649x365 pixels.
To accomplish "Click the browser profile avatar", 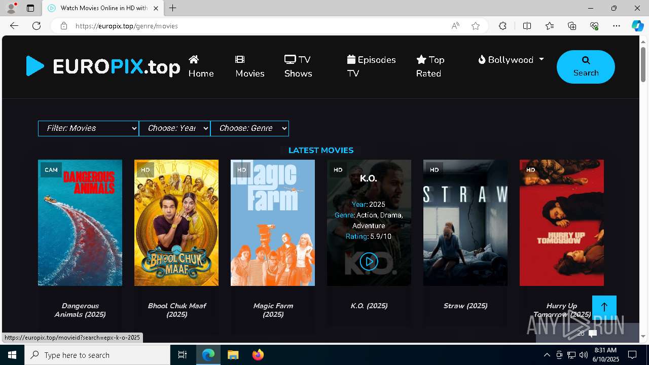I will tap(11, 8).
